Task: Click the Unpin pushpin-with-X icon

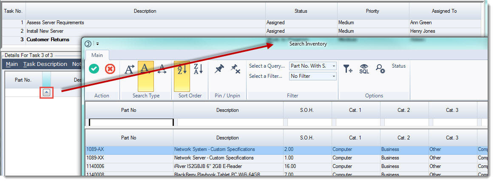Action: point(236,68)
